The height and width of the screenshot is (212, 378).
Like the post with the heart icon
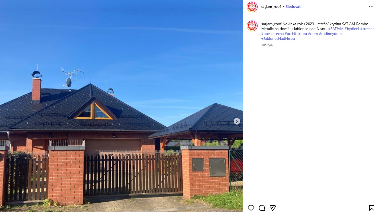pos(251,208)
